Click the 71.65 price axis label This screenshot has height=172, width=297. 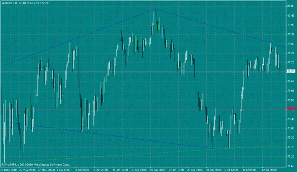pyautogui.click(x=291, y=166)
